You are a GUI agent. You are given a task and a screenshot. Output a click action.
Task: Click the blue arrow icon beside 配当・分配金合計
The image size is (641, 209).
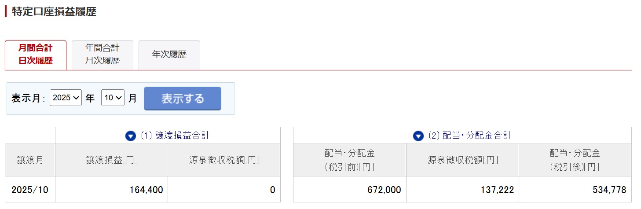pyautogui.click(x=418, y=136)
